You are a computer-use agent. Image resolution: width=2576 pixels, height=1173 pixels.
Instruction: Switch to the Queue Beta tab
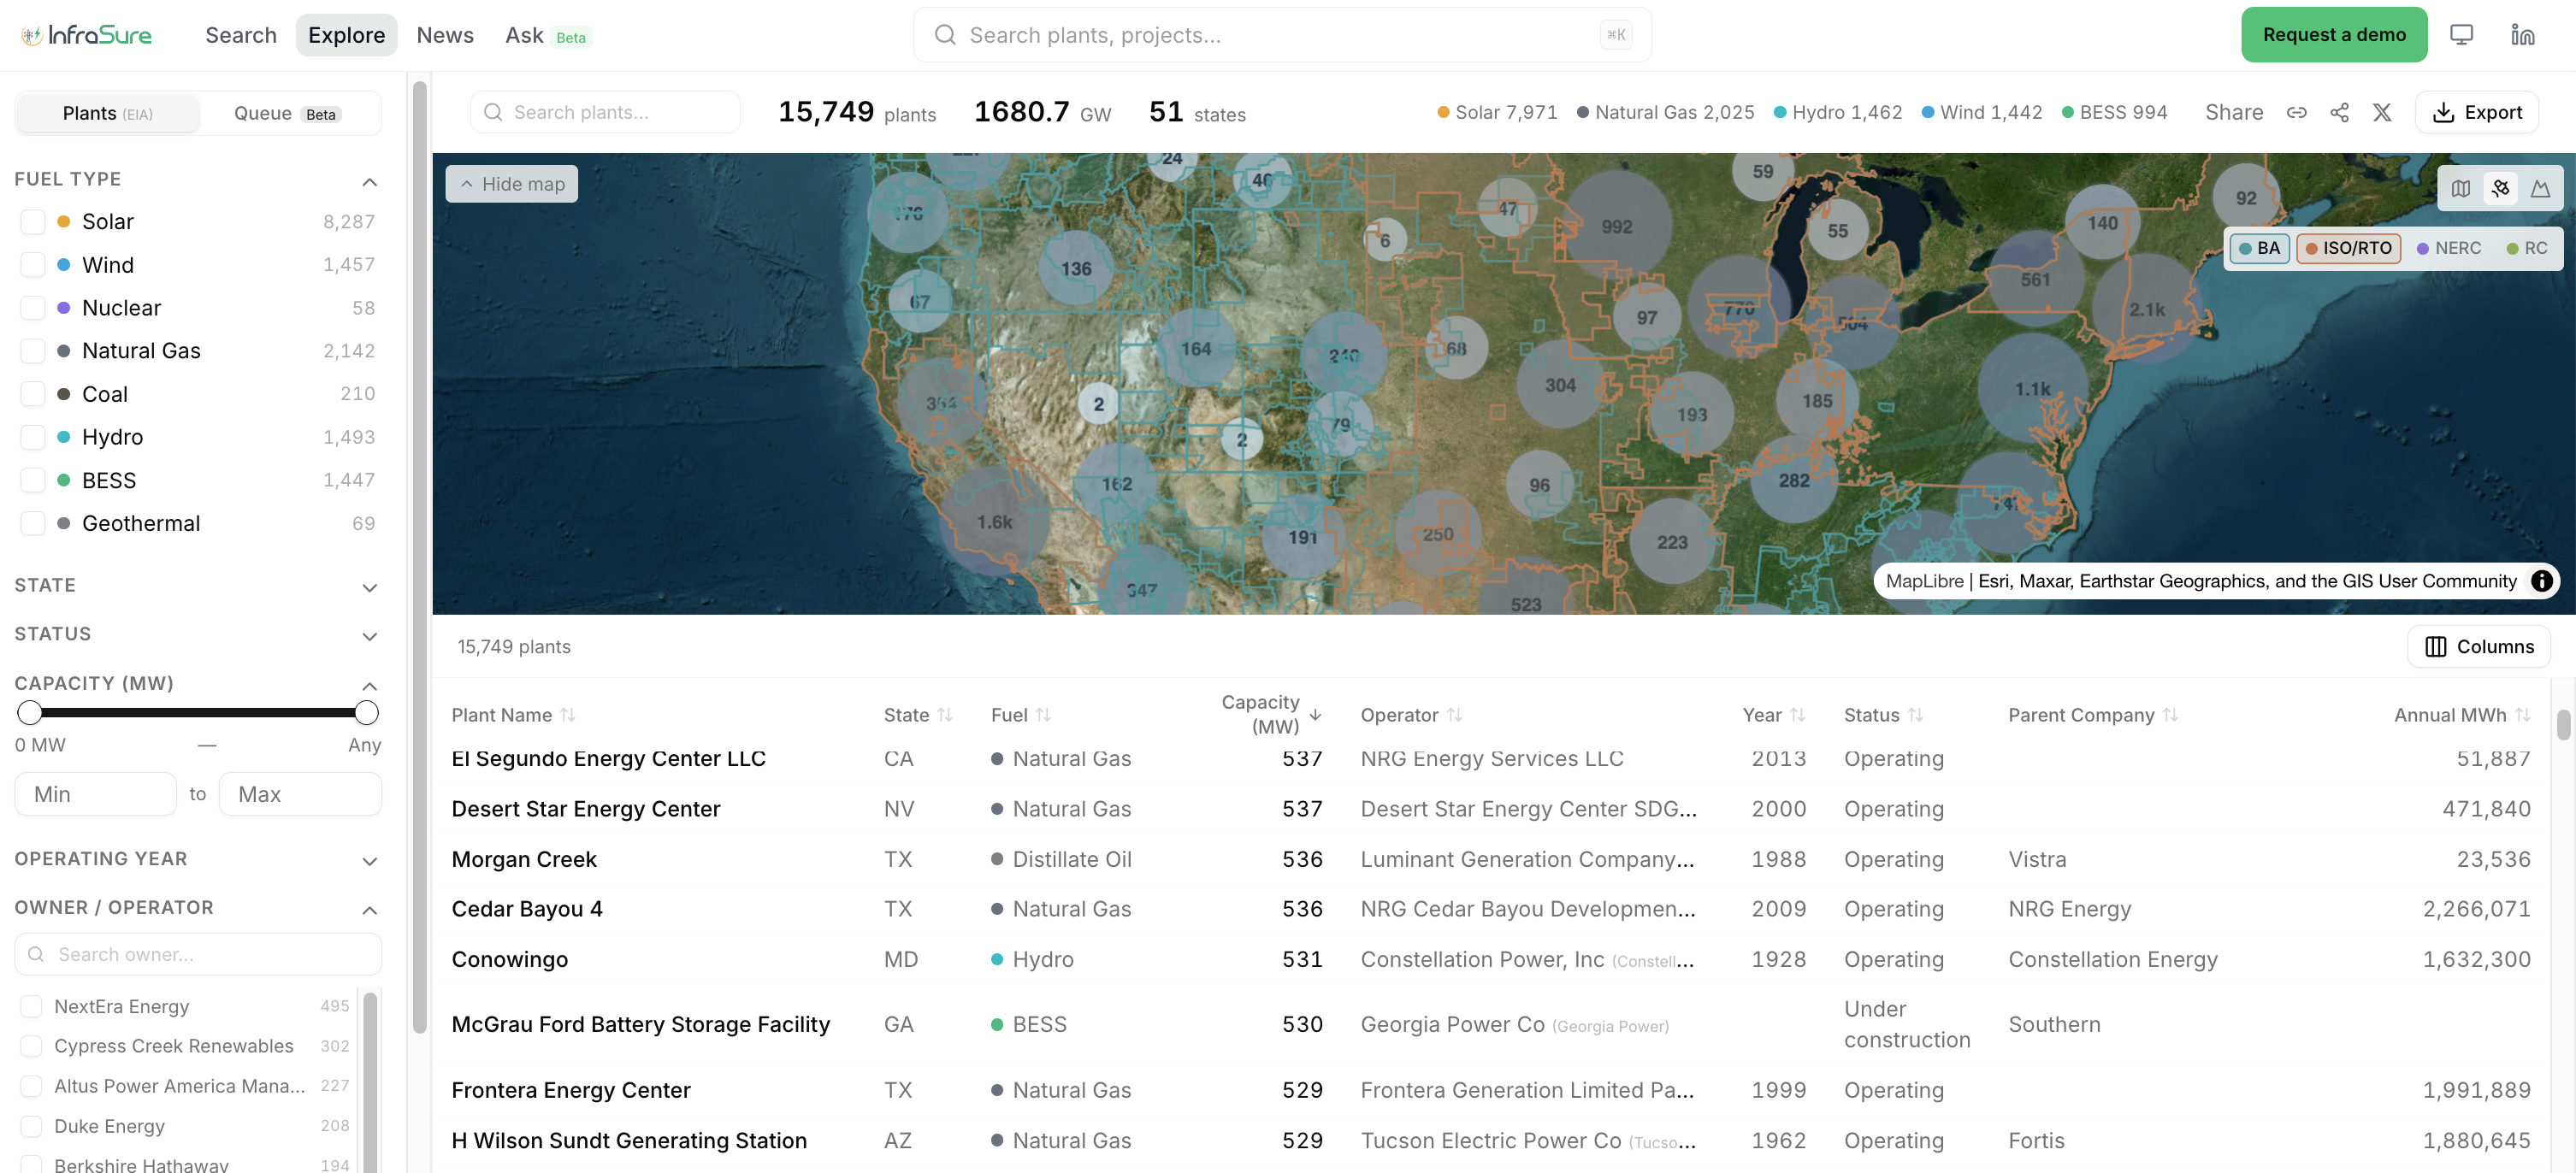(287, 113)
